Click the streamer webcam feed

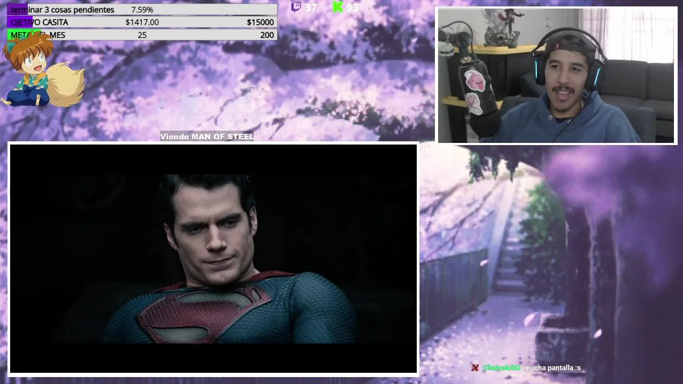point(557,75)
